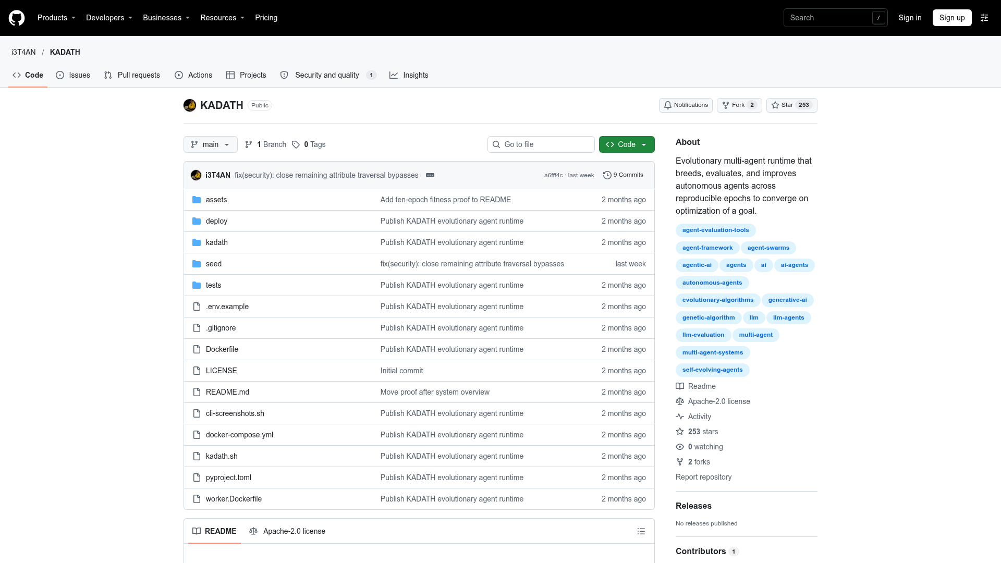Viewport: 1001px width, 563px height.
Task: Switch to the Pull requests tab
Action: [132, 75]
